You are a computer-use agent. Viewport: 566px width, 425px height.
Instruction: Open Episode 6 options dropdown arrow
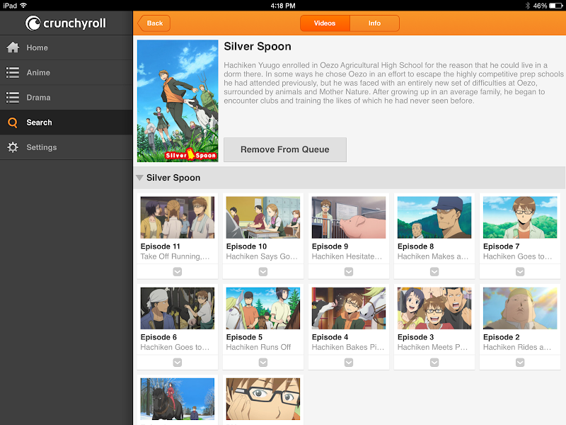coord(178,362)
